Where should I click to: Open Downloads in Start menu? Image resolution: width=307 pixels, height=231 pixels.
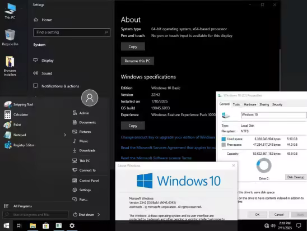click(x=84, y=150)
